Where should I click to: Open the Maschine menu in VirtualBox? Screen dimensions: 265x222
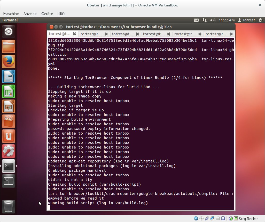11,14
